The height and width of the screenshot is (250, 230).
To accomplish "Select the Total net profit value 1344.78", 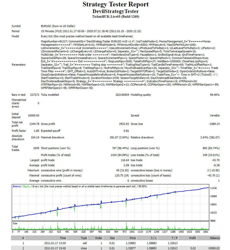I will click(34, 124).
